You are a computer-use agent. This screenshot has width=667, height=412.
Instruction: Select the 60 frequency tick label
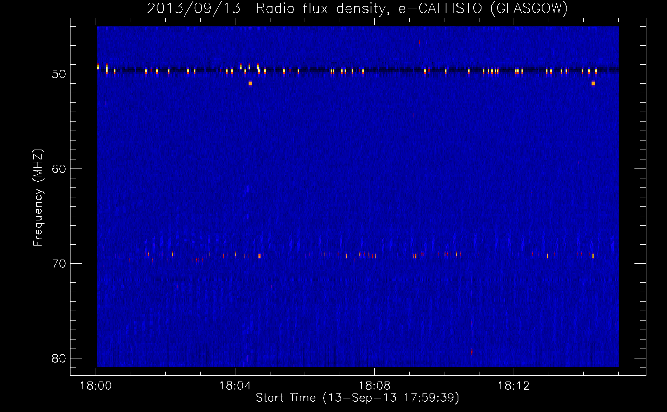click(x=59, y=169)
